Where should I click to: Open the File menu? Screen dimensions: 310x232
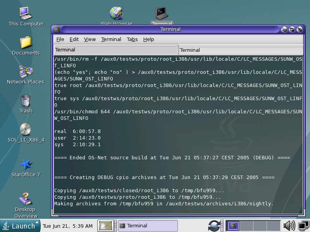[x=60, y=39]
